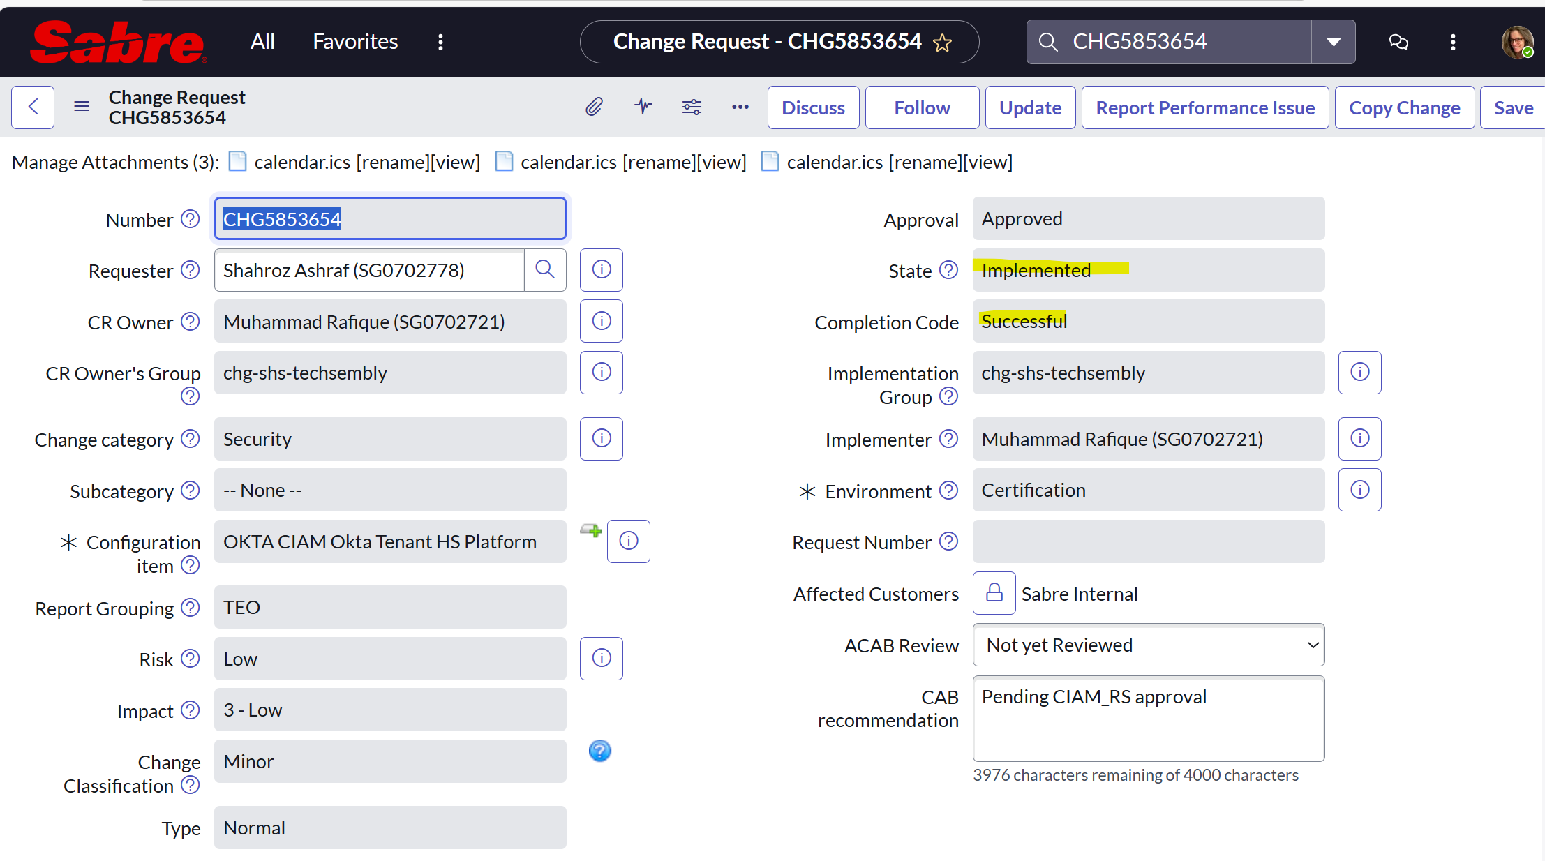
Task: Open the more options ellipsis in form header
Action: [x=740, y=107]
